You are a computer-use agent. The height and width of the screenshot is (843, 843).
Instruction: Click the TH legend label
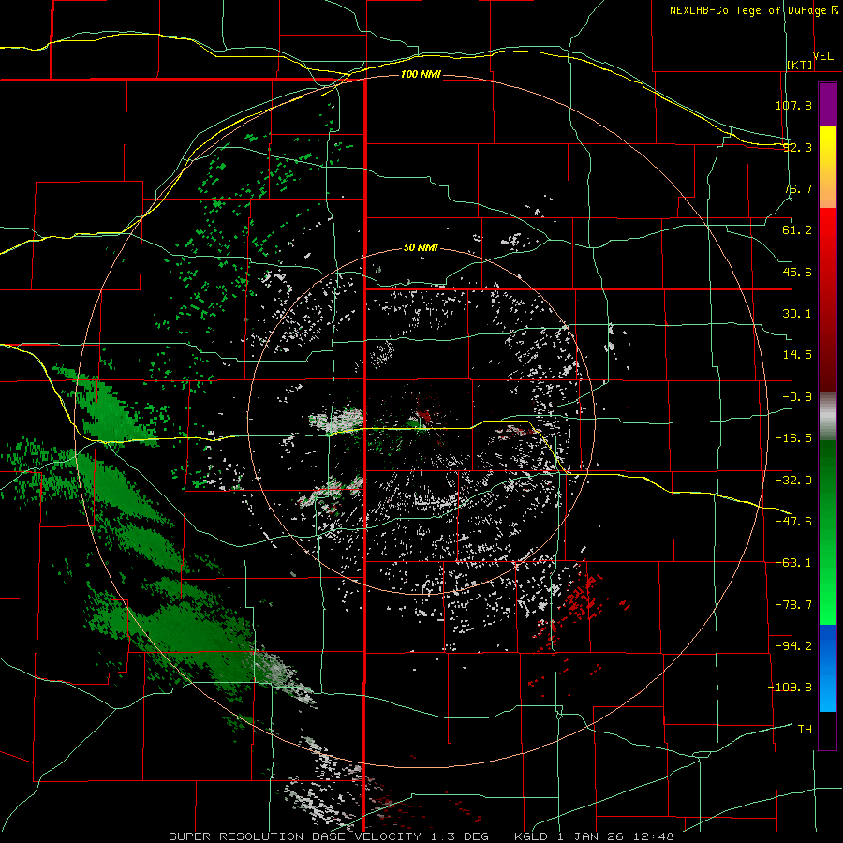805,729
